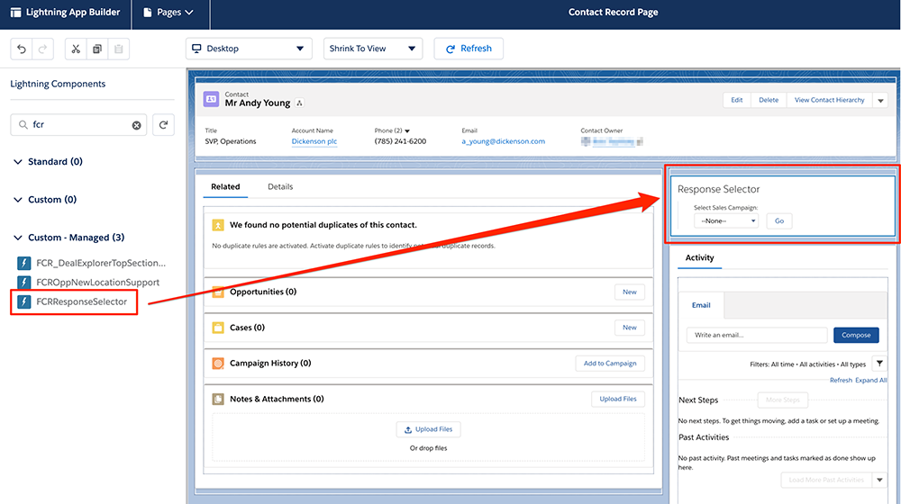Click the Add to Campaign button
This screenshot has width=901, height=504.
(610, 364)
